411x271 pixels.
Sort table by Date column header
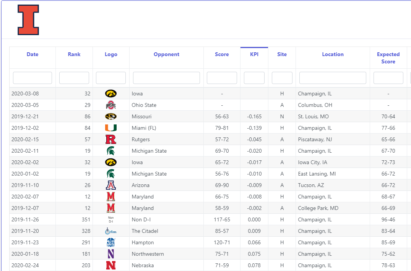[x=32, y=55]
